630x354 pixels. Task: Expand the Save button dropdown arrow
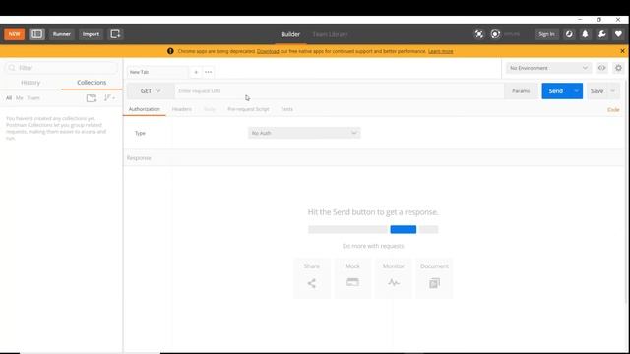point(612,91)
